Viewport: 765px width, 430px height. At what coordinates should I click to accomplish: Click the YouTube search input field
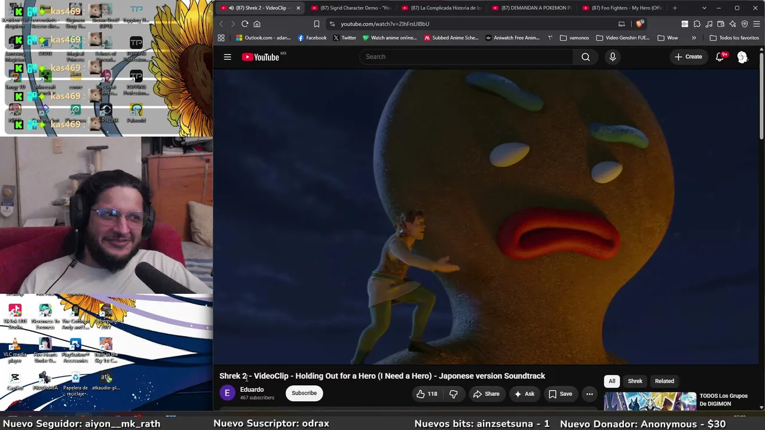[466, 57]
